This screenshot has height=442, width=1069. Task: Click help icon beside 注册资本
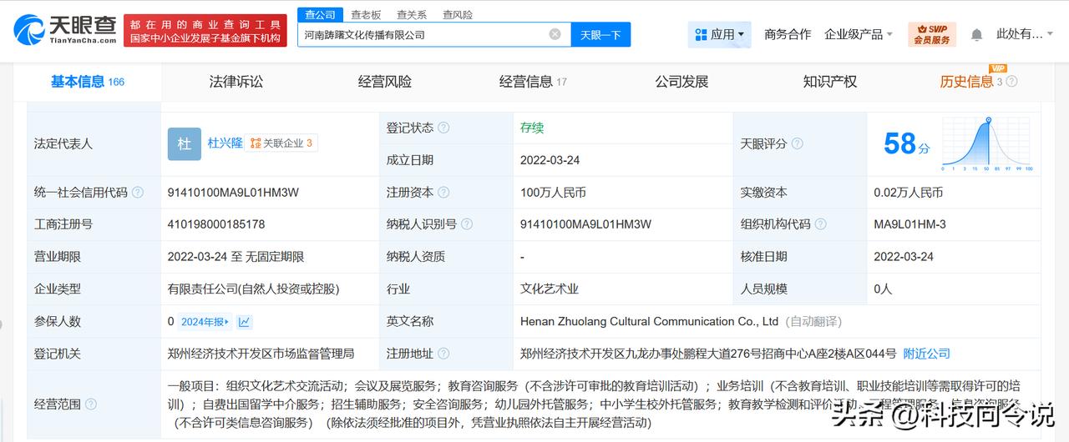click(443, 192)
